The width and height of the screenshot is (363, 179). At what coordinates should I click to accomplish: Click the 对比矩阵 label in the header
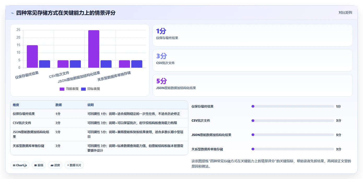(x=345, y=13)
